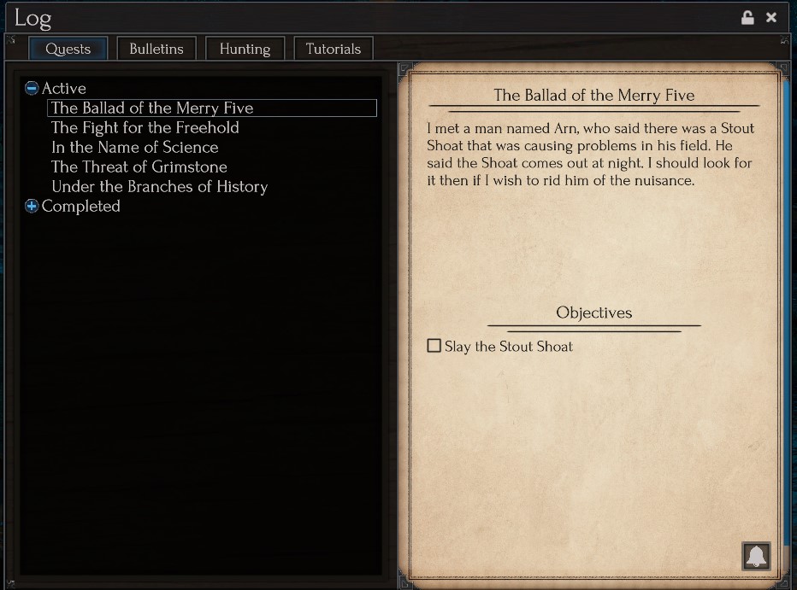797x590 pixels.
Task: Toggle the Log window lock icon
Action: pyautogui.click(x=747, y=18)
